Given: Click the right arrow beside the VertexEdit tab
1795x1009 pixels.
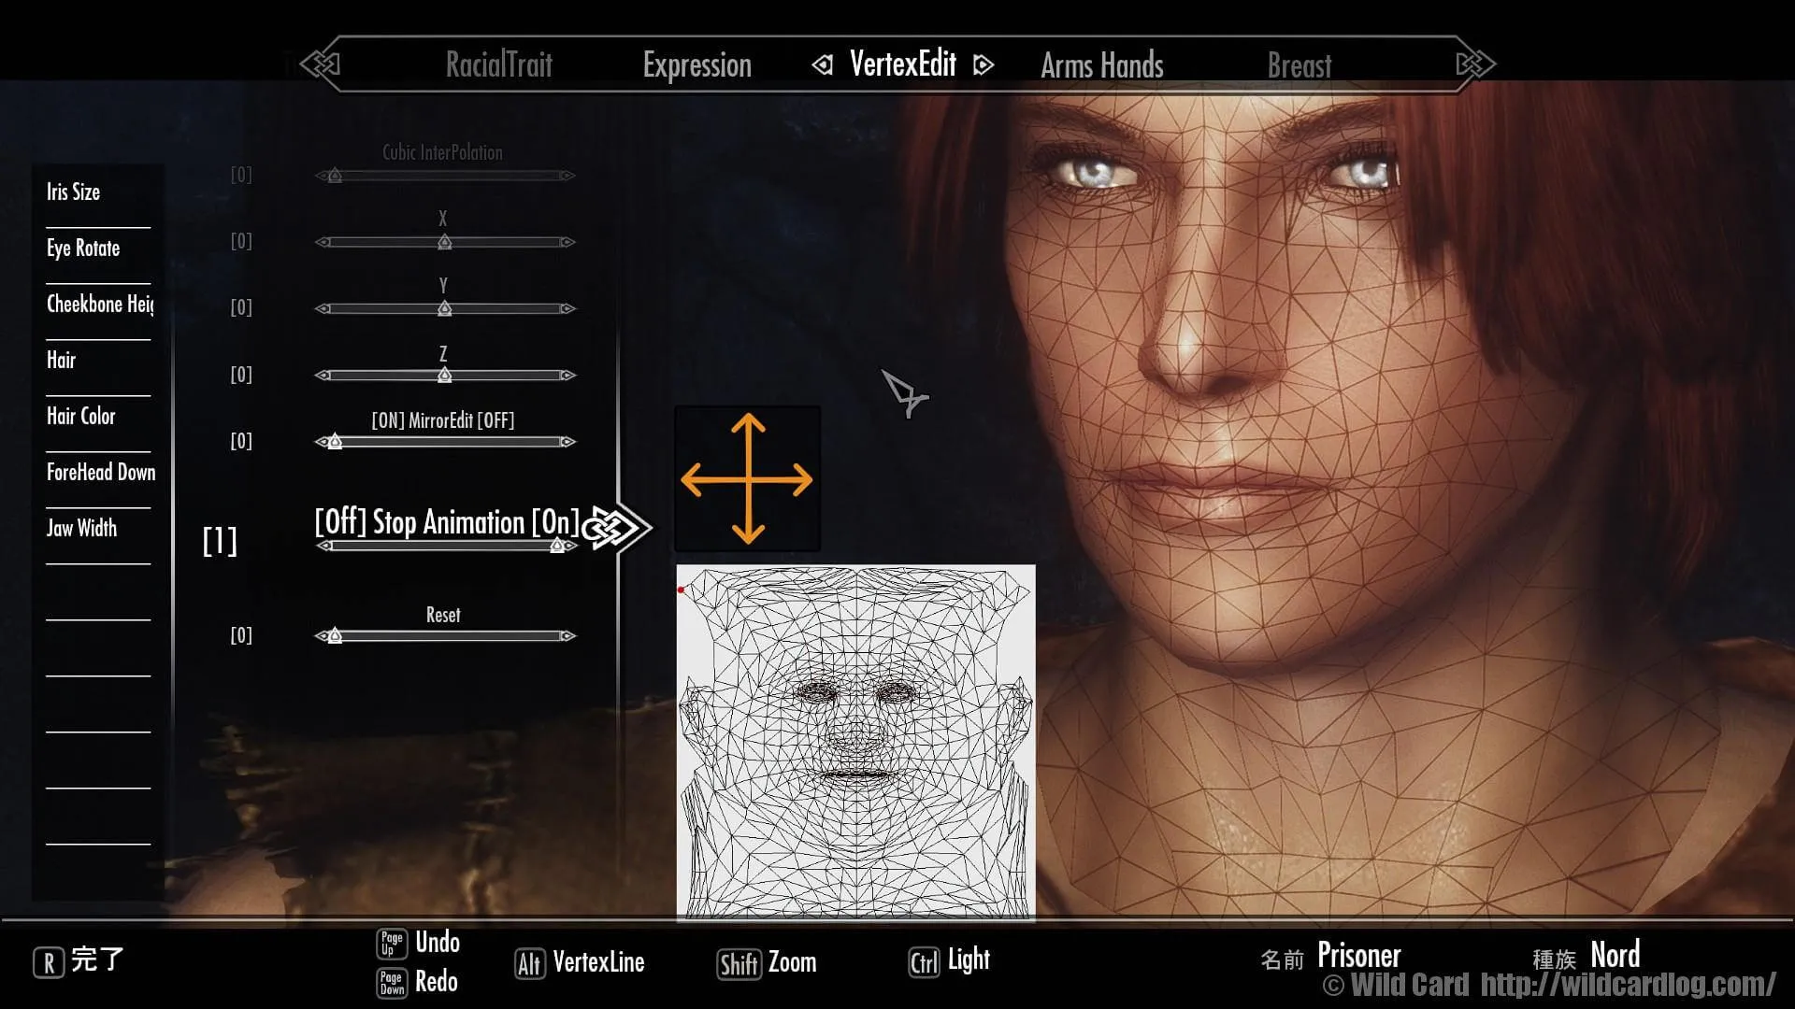Looking at the screenshot, I should tap(983, 64).
